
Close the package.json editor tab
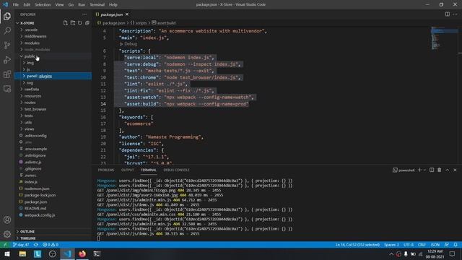tap(127, 14)
